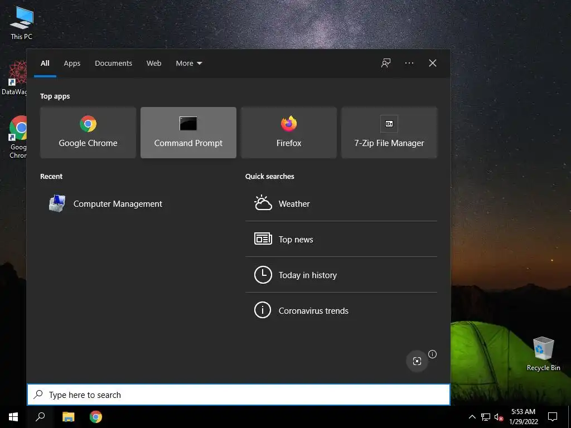Image resolution: width=571 pixels, height=428 pixels.
Task: Run Coronavirus trends quick search
Action: (341, 310)
